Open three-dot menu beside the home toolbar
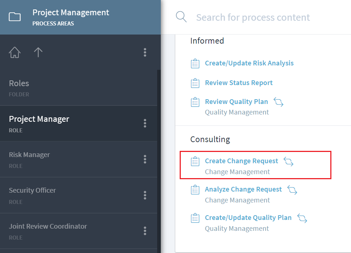Viewport: 351px width, 253px height. [145, 53]
